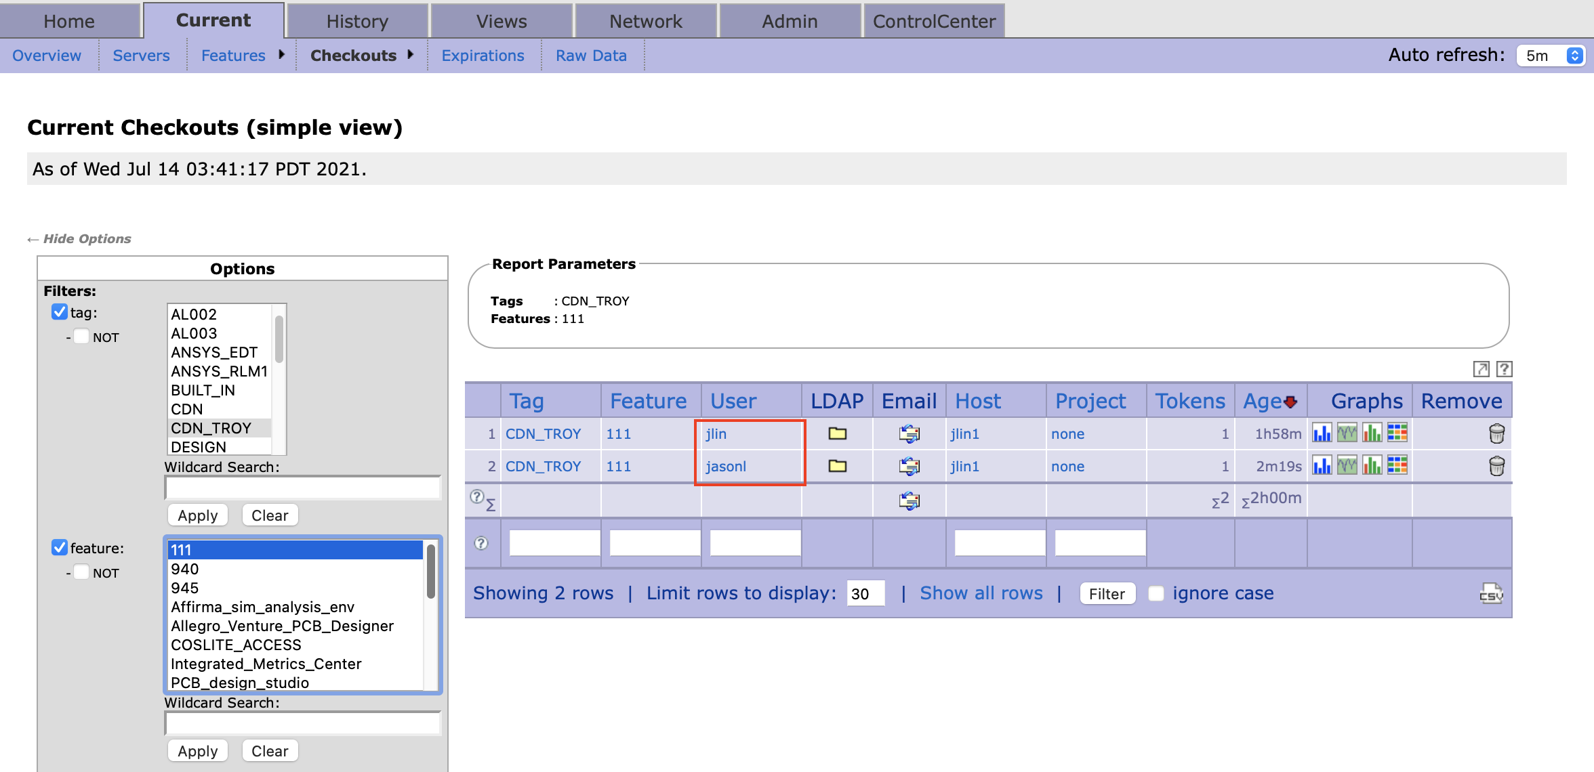Click the Show all rows link

981,593
